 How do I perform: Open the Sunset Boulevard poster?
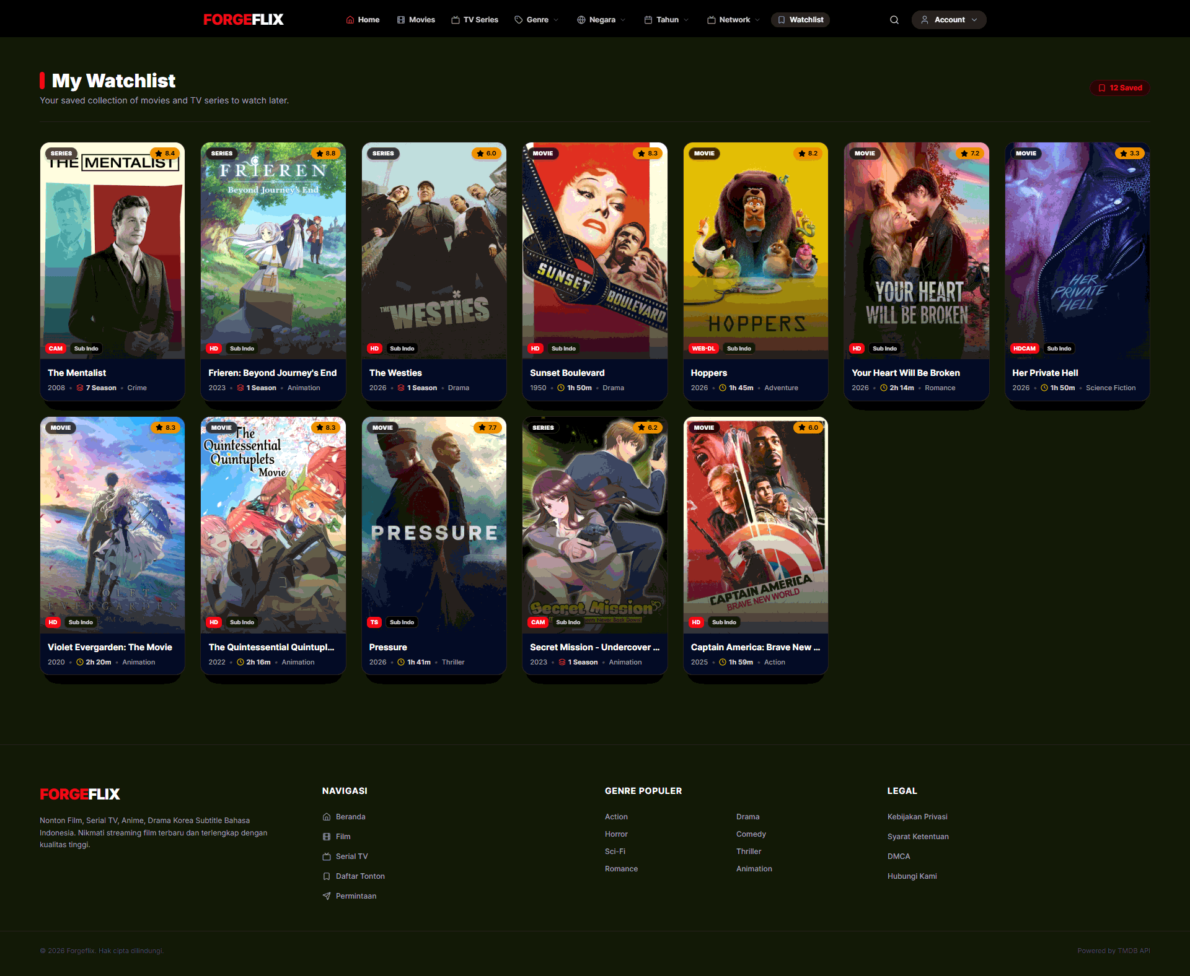[x=595, y=251]
